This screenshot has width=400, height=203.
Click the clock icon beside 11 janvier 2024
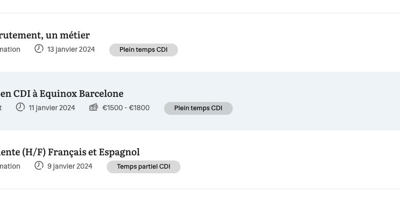21,107
